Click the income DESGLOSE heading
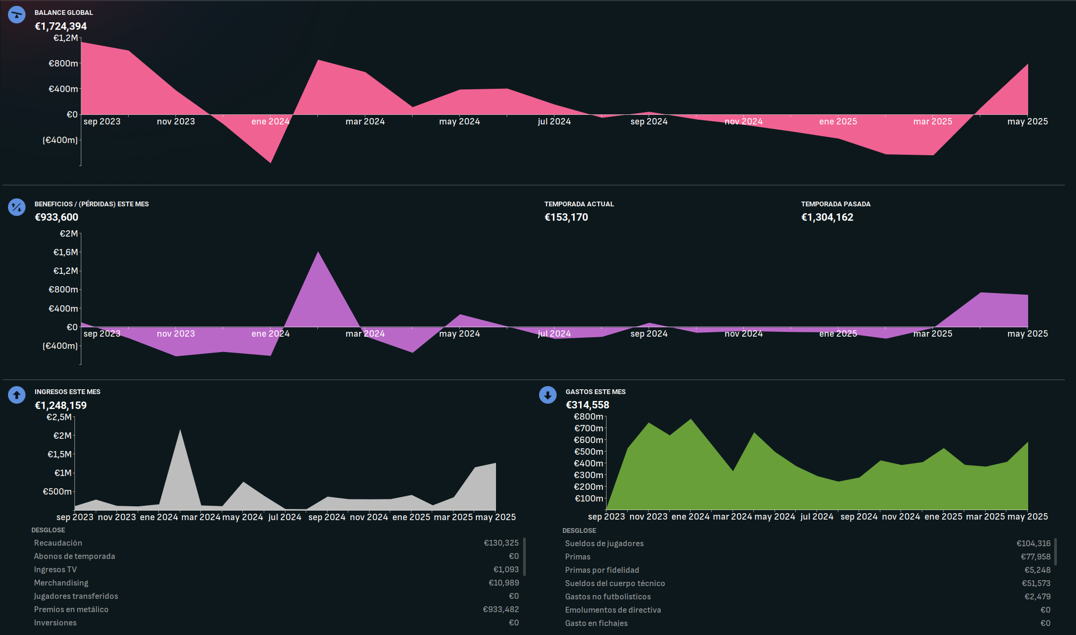 [48, 530]
